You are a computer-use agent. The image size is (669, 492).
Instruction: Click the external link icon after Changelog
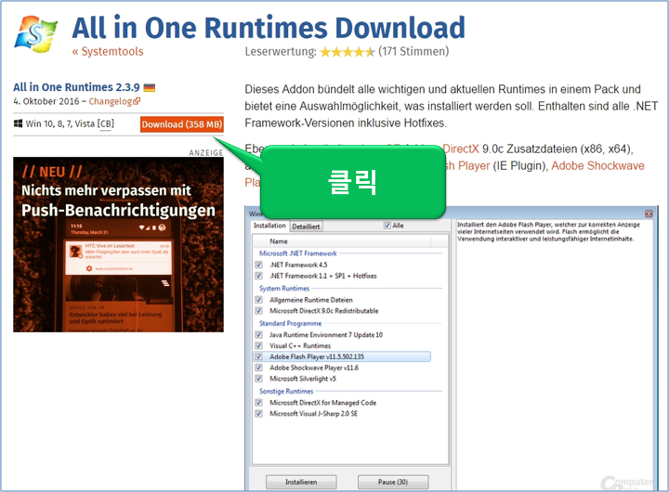pos(137,101)
